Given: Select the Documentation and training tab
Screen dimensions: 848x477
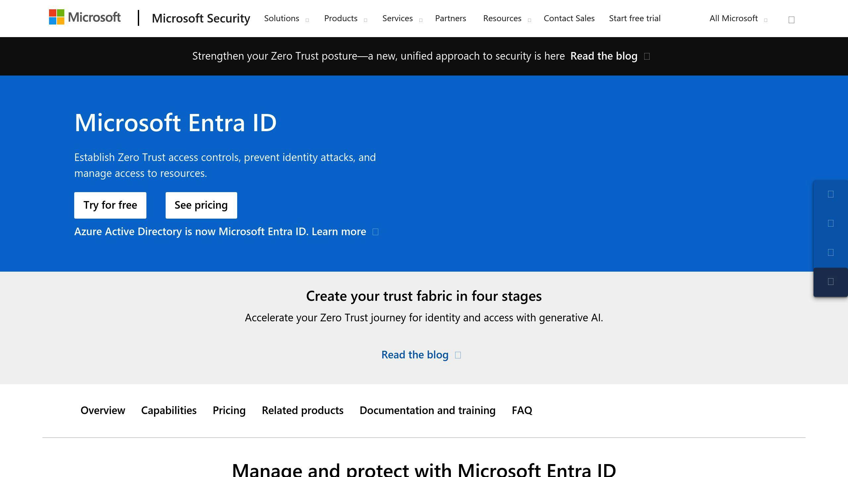Looking at the screenshot, I should [427, 410].
